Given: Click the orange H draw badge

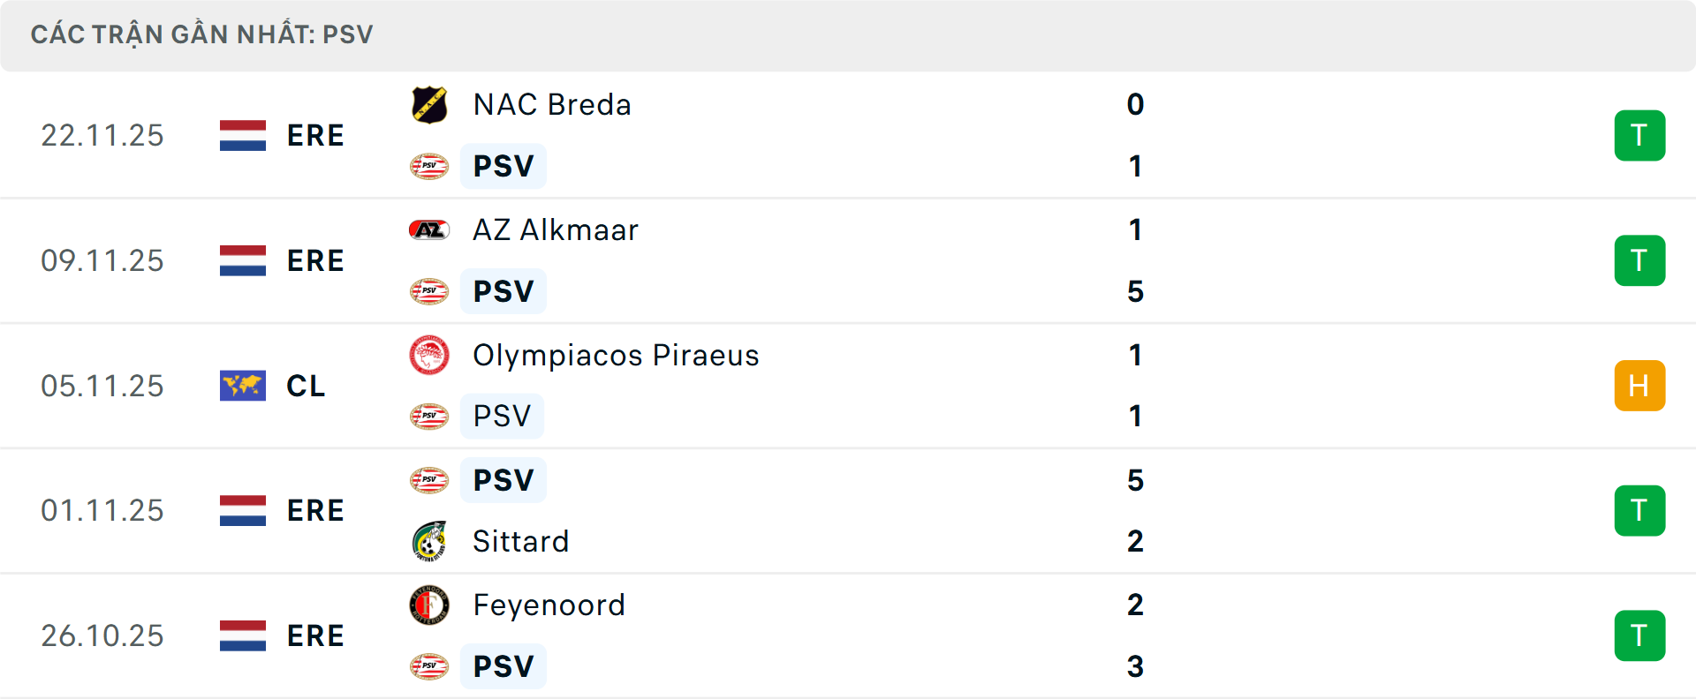Looking at the screenshot, I should 1639,386.
